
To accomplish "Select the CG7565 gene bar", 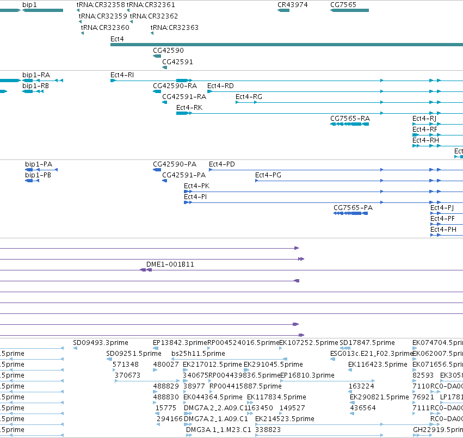I will coord(350,10).
